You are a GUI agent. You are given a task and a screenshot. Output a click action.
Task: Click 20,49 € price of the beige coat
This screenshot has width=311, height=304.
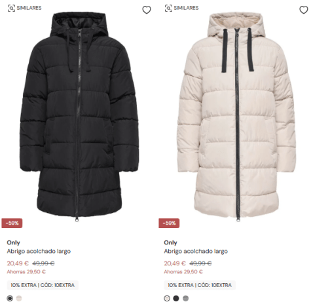[175, 263]
